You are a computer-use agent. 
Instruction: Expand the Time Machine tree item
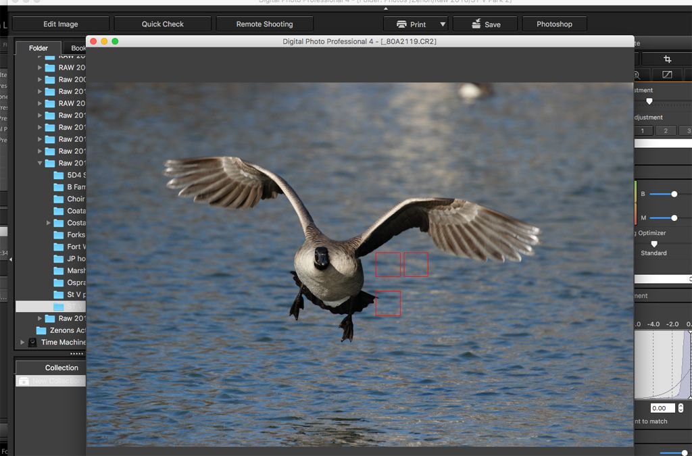(22, 343)
